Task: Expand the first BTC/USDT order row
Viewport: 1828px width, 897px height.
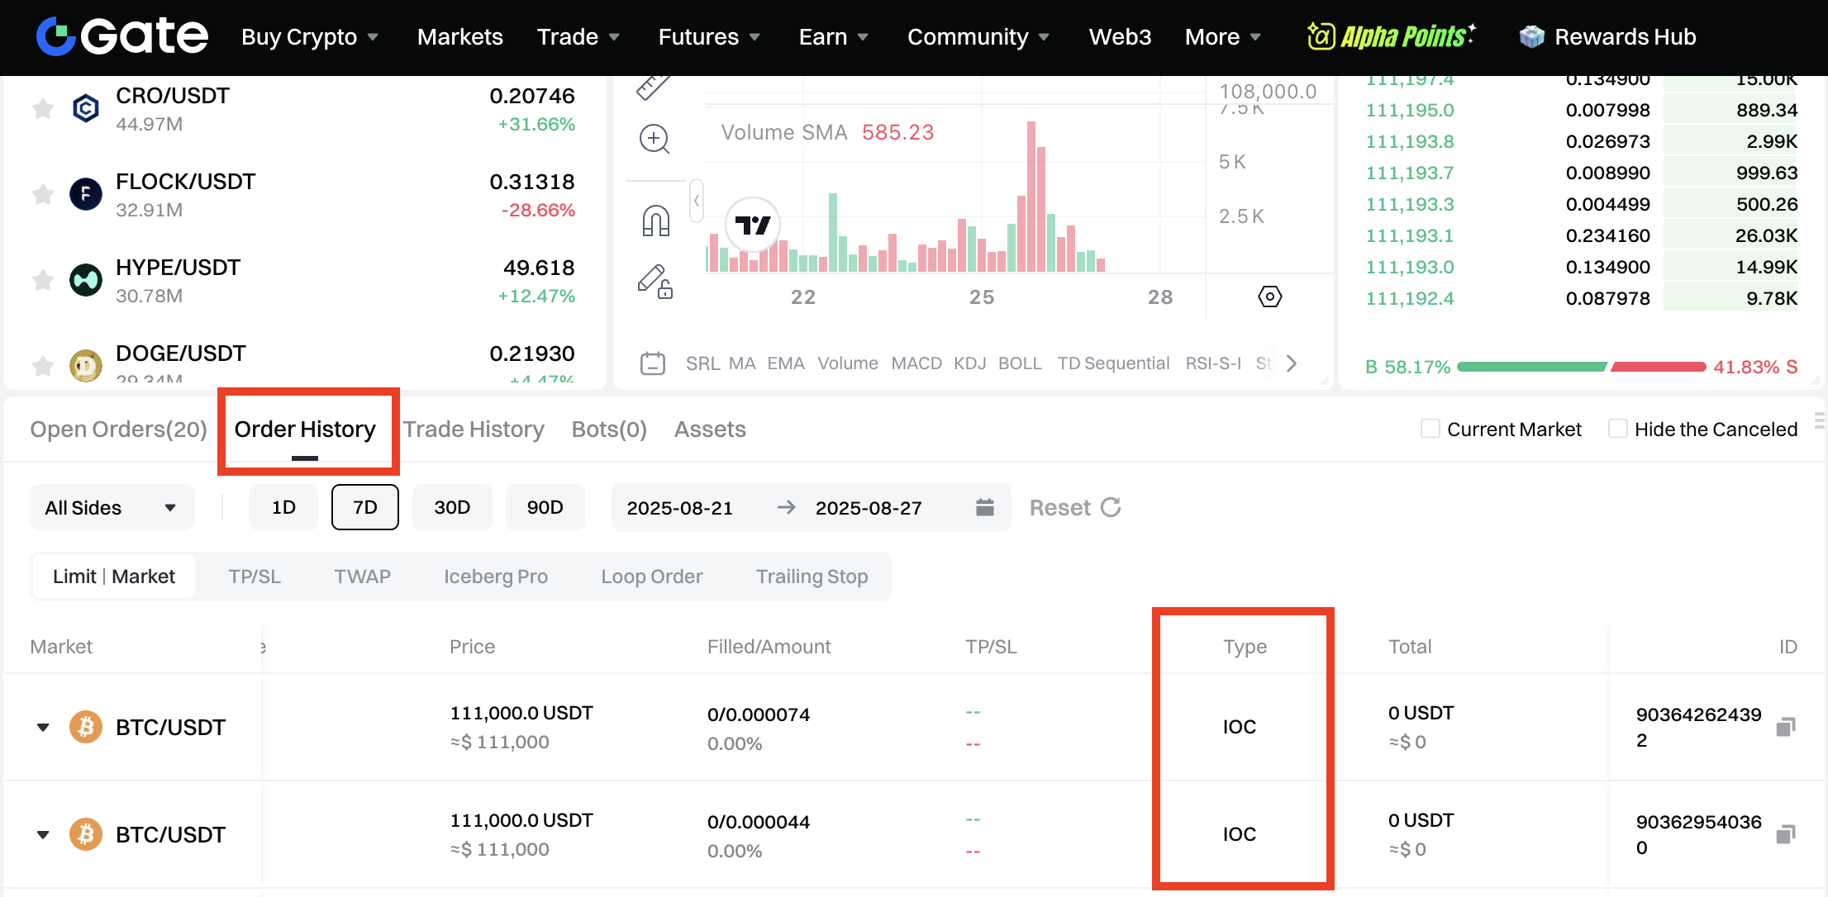Action: point(43,727)
